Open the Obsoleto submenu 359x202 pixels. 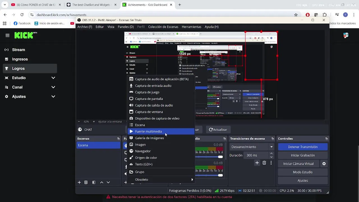161,180
